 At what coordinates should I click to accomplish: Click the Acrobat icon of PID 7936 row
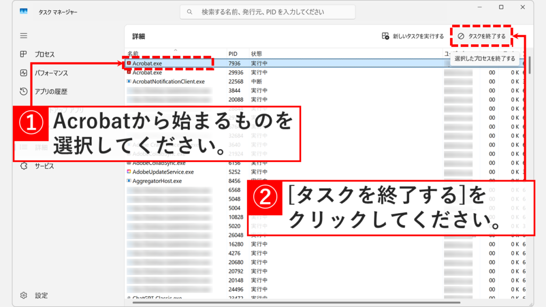(129, 63)
